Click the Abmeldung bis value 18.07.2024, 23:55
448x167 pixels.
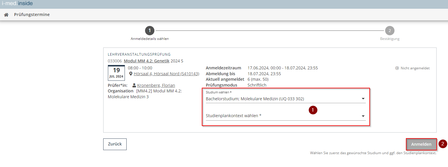[x=264, y=74]
